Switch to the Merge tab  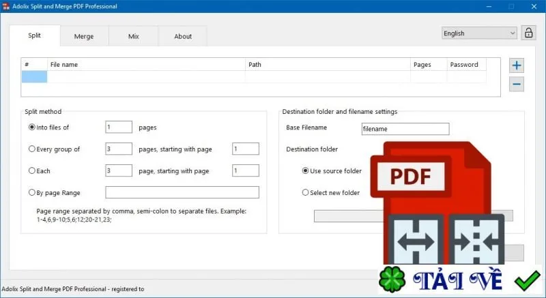[x=84, y=36]
